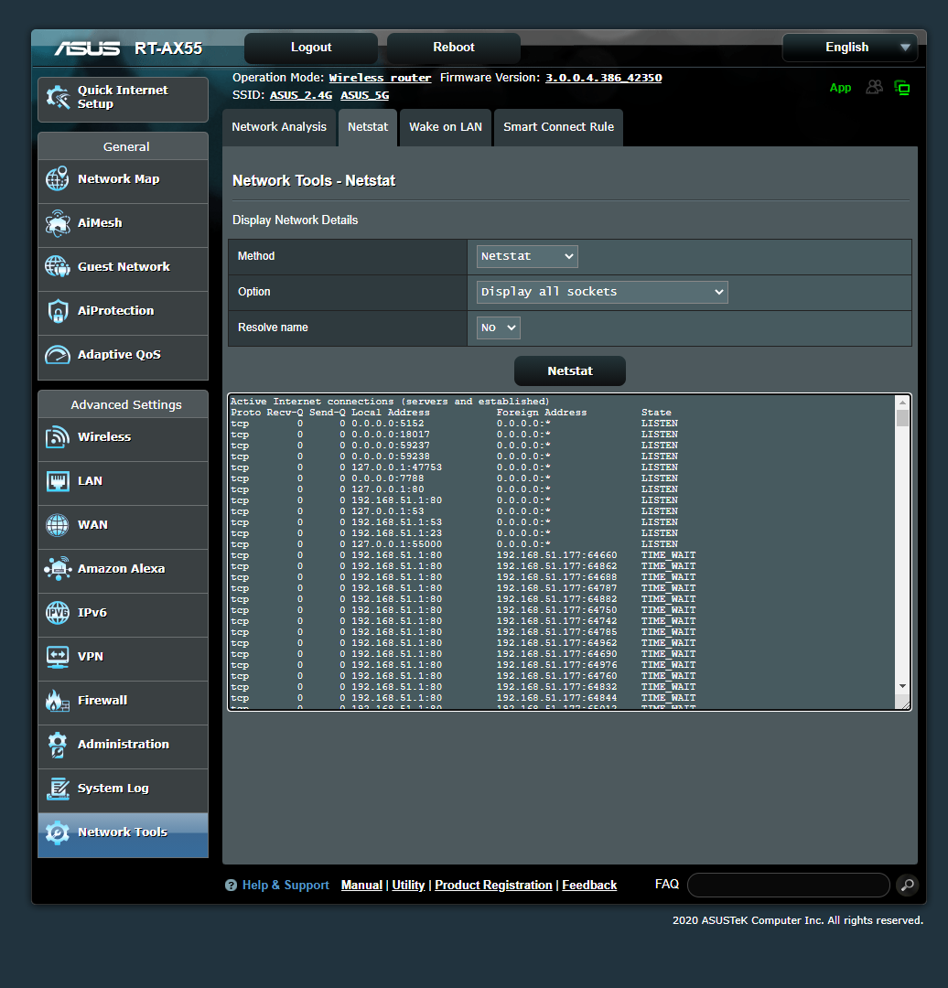Open the Network Map icon in sidebar
This screenshot has height=988, width=948.
[57, 179]
